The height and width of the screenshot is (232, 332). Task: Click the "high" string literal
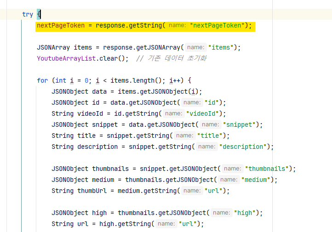pos(245,213)
